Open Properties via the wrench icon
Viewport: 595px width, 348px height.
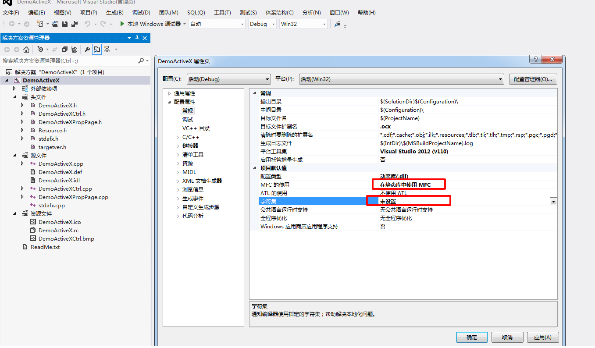(x=87, y=50)
